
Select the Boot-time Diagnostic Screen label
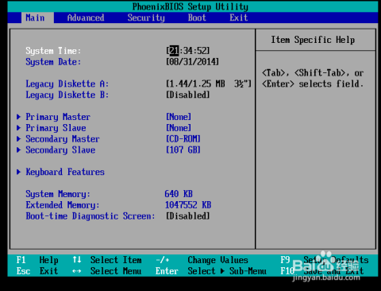[x=90, y=216]
